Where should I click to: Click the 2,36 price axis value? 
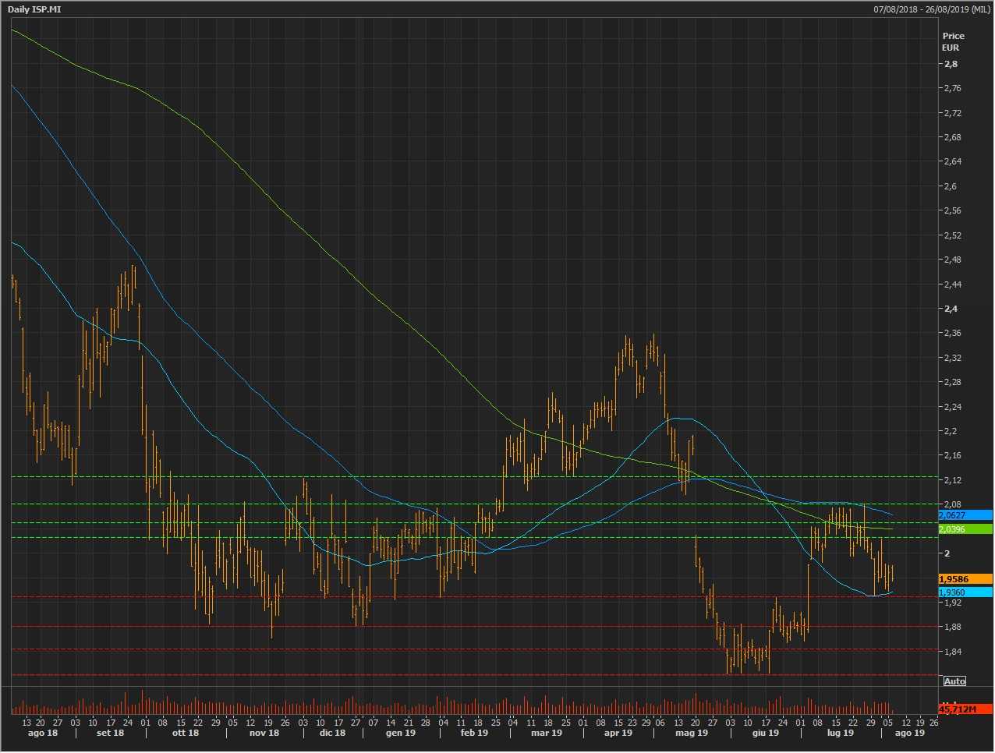click(x=952, y=333)
